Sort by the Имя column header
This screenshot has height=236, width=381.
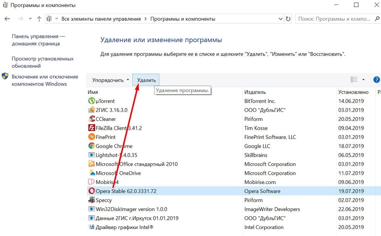[93, 92]
